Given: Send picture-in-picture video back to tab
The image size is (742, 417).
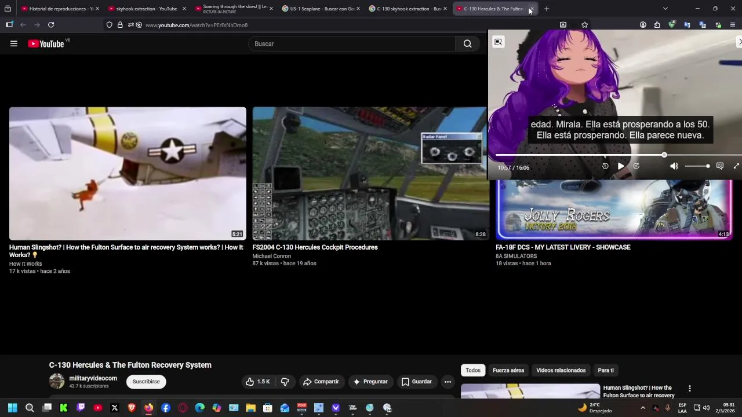Looking at the screenshot, I should pyautogui.click(x=499, y=42).
